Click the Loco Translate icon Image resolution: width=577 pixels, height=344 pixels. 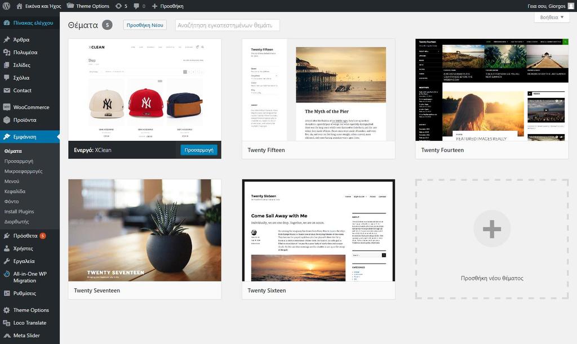coord(7,323)
